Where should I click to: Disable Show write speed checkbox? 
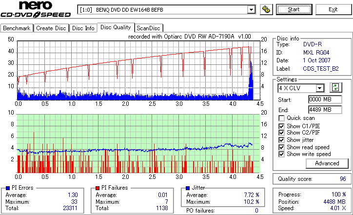[x=281, y=154]
